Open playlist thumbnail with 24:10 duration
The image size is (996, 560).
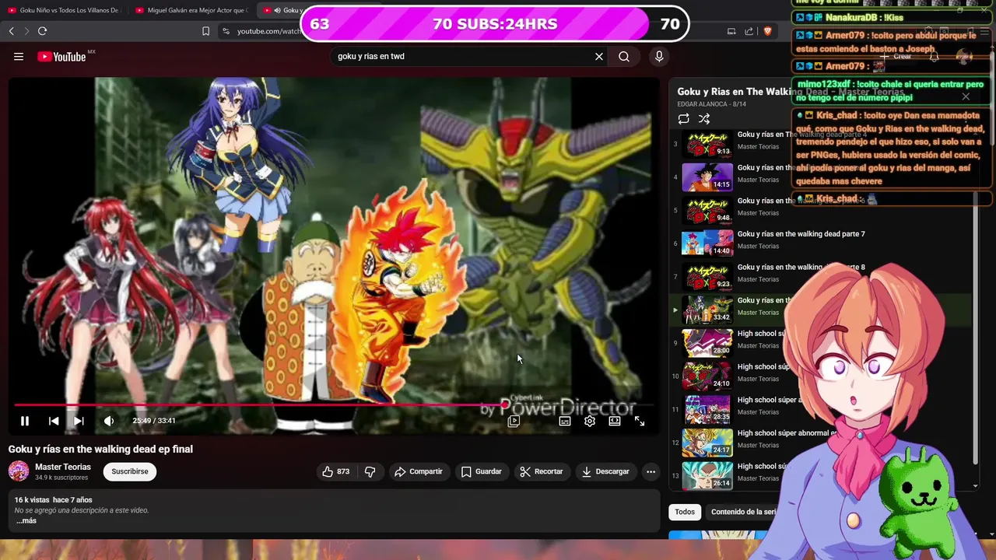tap(707, 376)
